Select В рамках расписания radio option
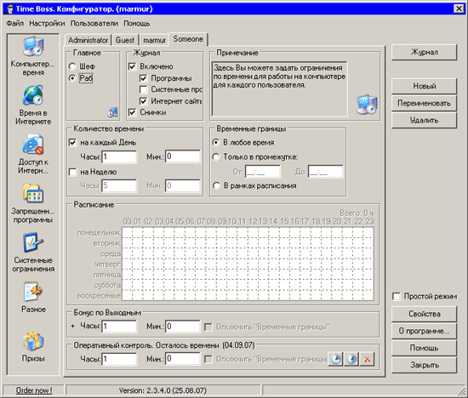Image resolution: width=468 pixels, height=398 pixels. (216, 185)
